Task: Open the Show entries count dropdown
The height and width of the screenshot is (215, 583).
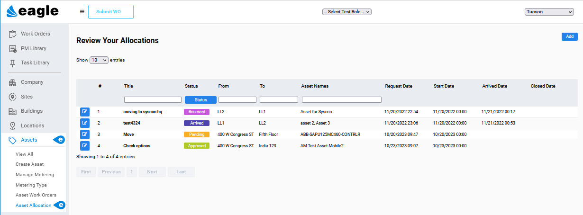Action: pyautogui.click(x=99, y=60)
